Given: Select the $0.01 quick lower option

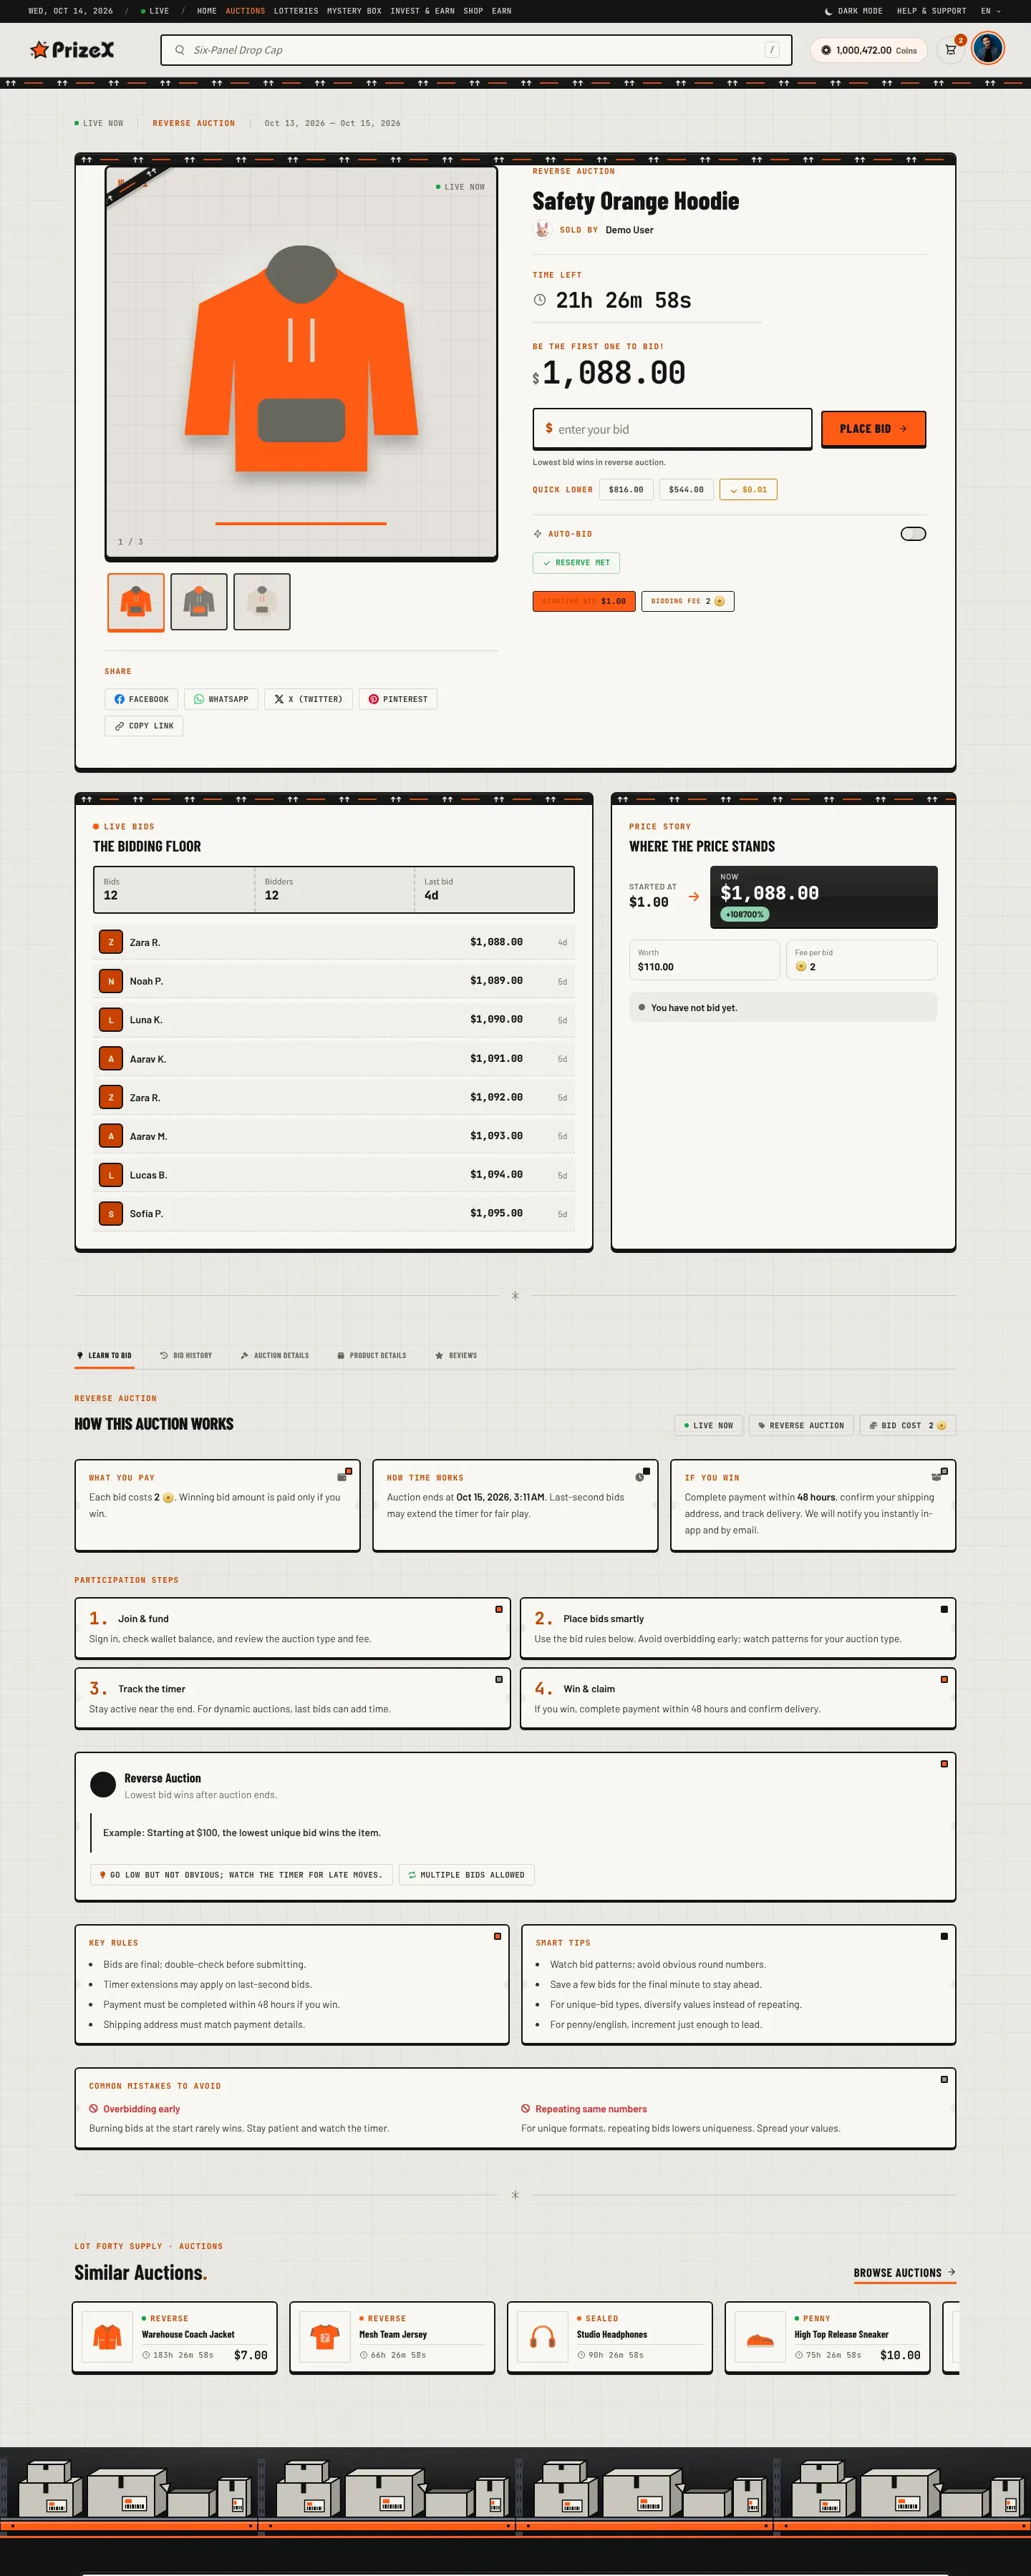Looking at the screenshot, I should (747, 490).
